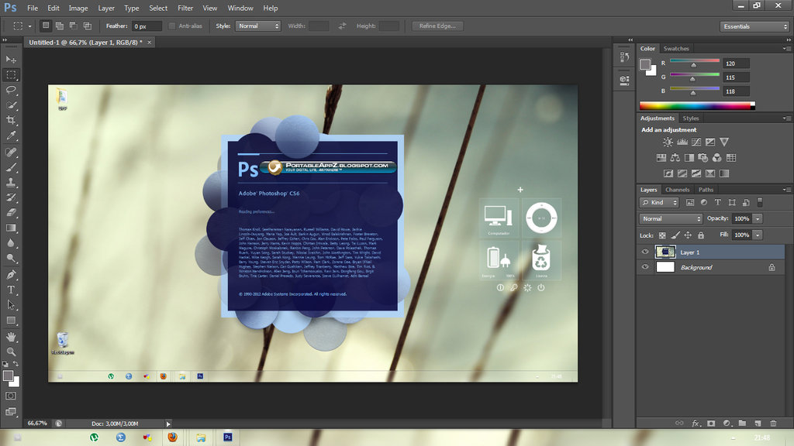794x446 pixels.
Task: Open the Style dropdown in options bar
Action: pyautogui.click(x=258, y=26)
